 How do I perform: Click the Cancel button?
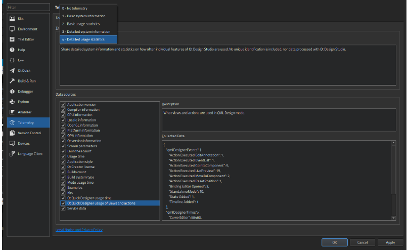click(363, 242)
